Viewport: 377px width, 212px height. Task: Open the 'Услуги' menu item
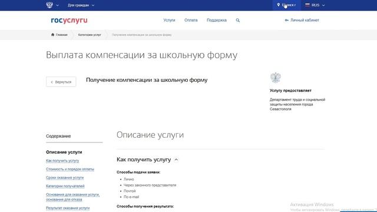pos(169,20)
